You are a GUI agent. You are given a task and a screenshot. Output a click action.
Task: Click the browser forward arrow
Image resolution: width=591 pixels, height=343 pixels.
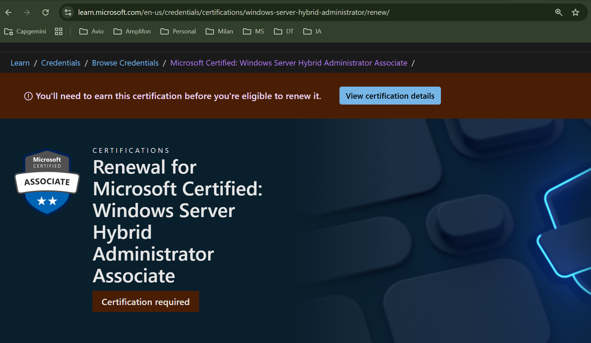[27, 12]
